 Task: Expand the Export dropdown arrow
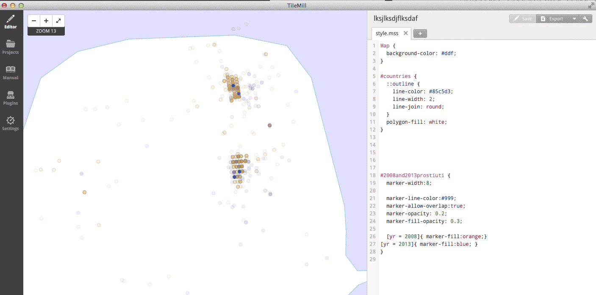tap(574, 19)
